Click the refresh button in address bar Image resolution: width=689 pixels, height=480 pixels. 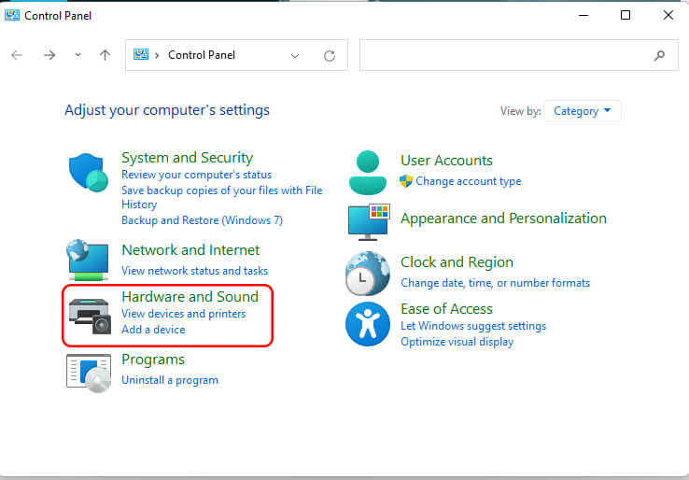point(329,56)
